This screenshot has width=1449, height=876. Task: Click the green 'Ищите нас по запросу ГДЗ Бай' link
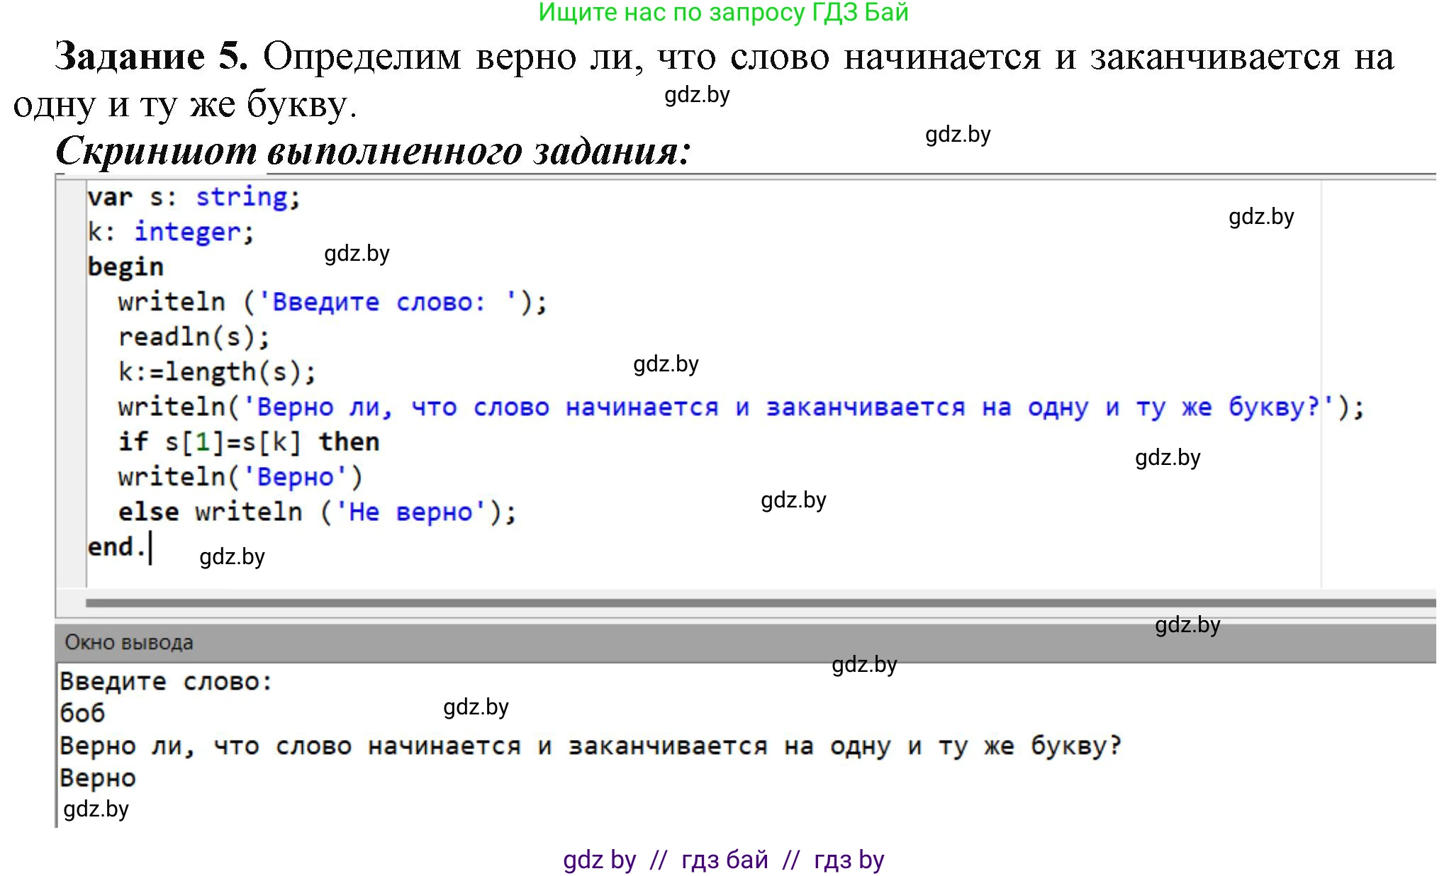[723, 13]
